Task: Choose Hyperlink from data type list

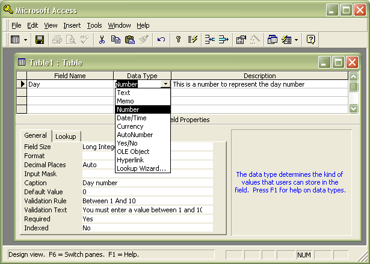Action: [143, 160]
